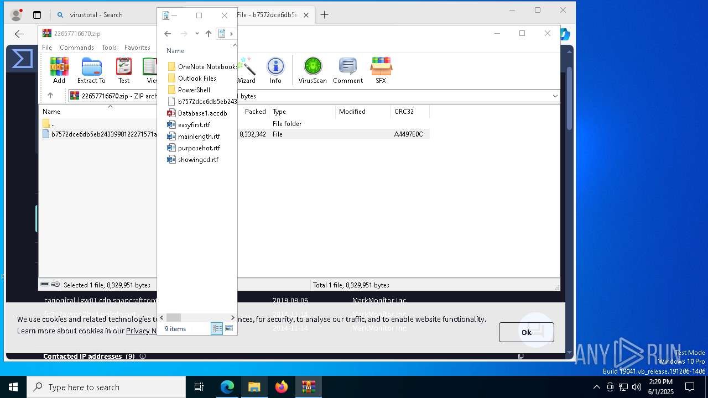Open WinRAR address bar dropdown
The width and height of the screenshot is (708, 398).
click(555, 96)
